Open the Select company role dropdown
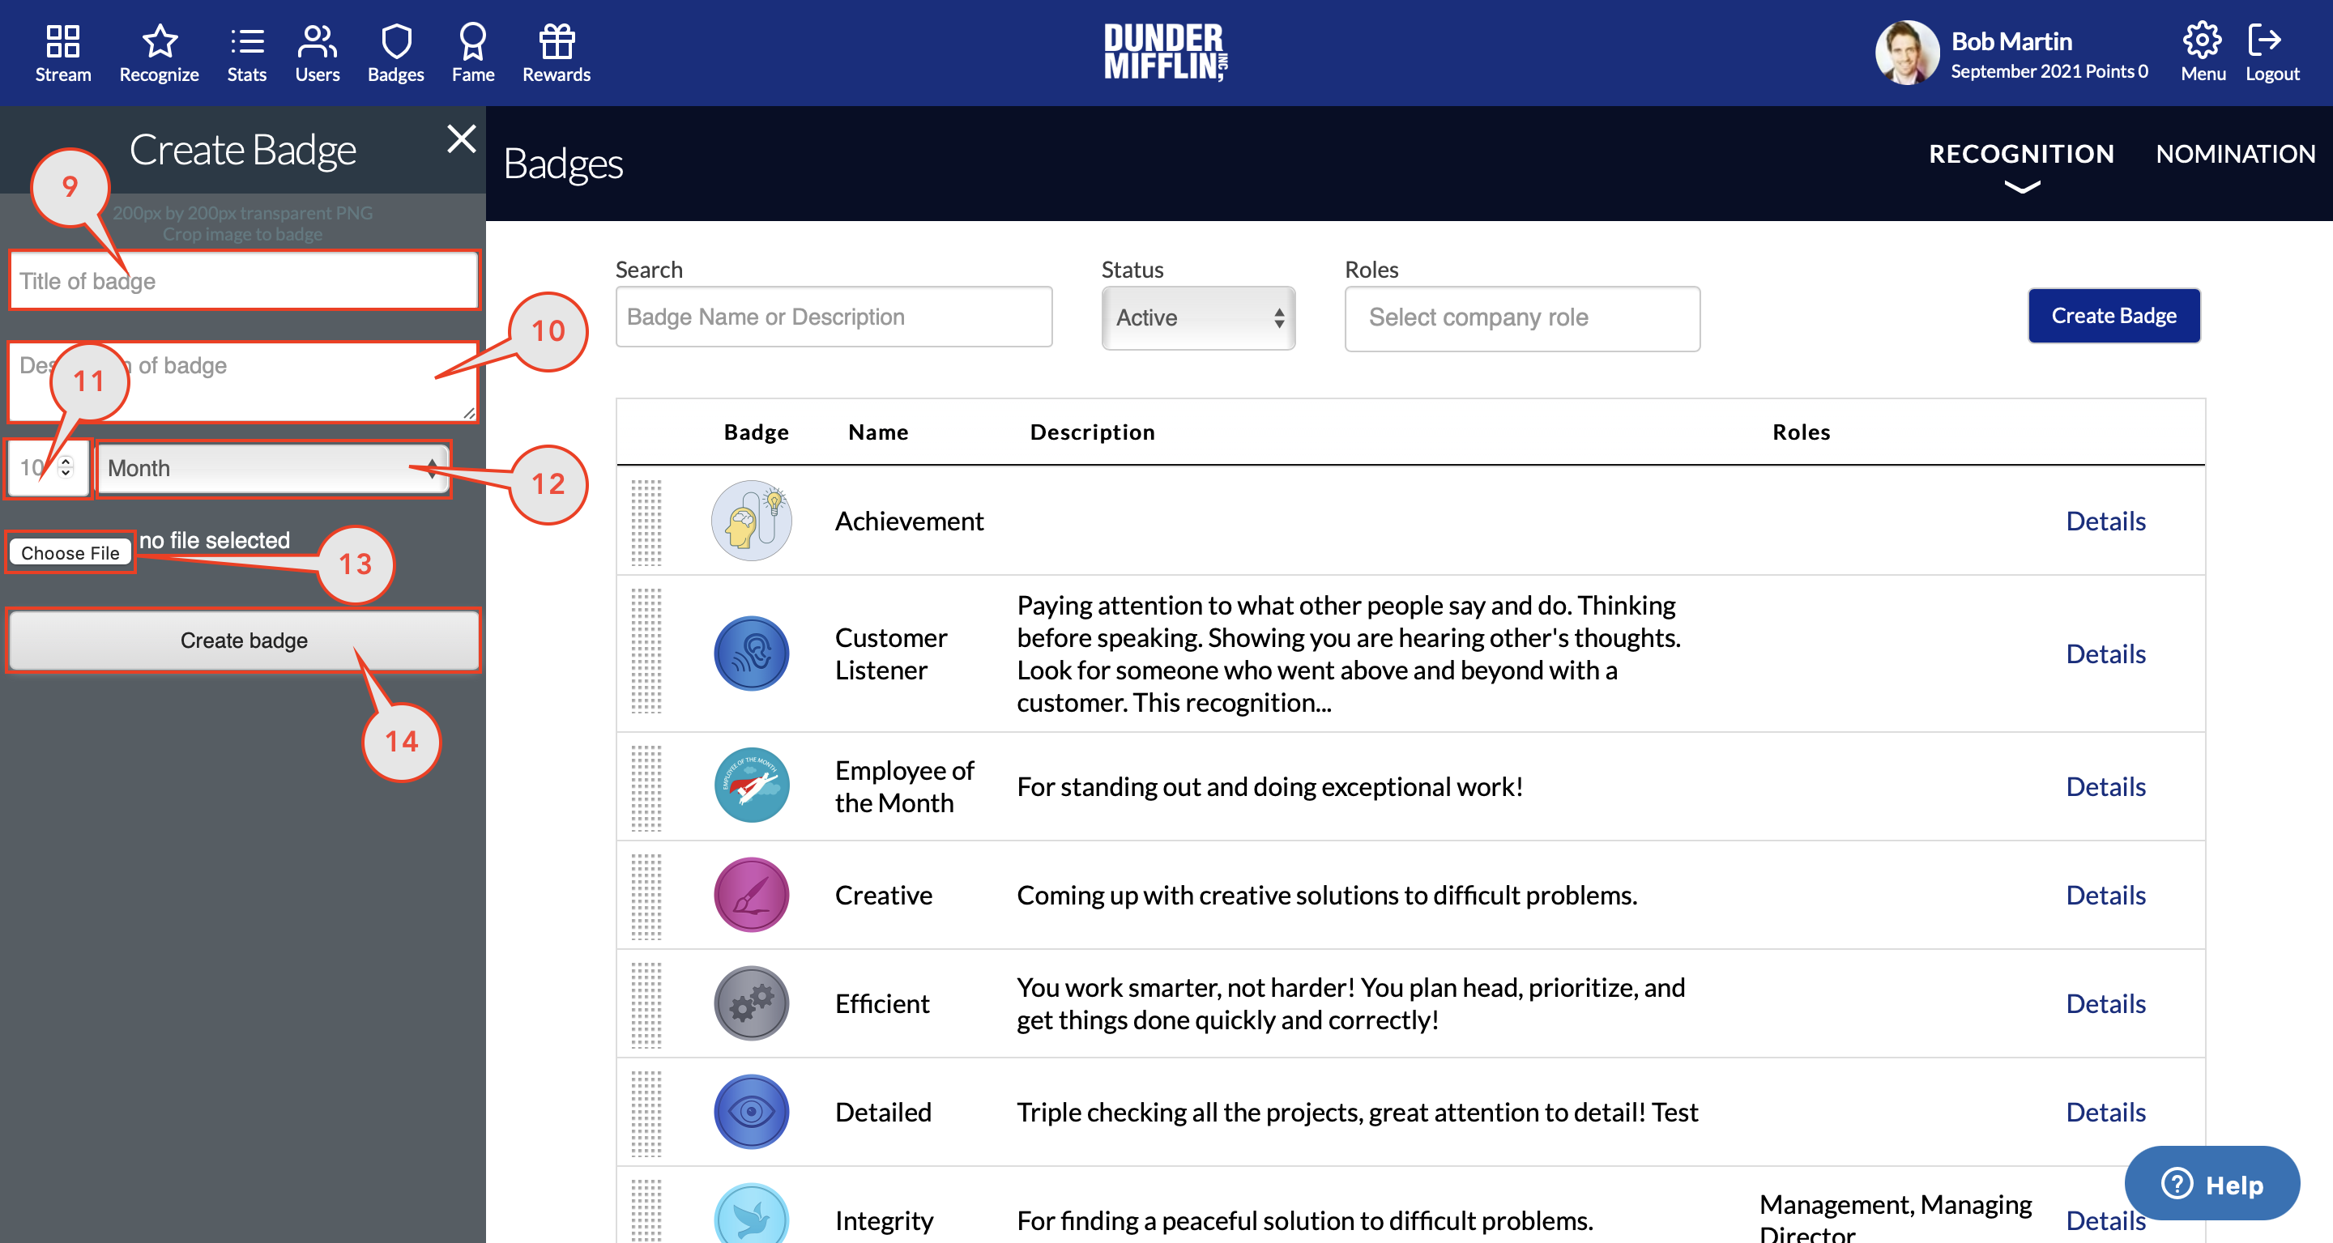2333x1243 pixels. coord(1521,319)
